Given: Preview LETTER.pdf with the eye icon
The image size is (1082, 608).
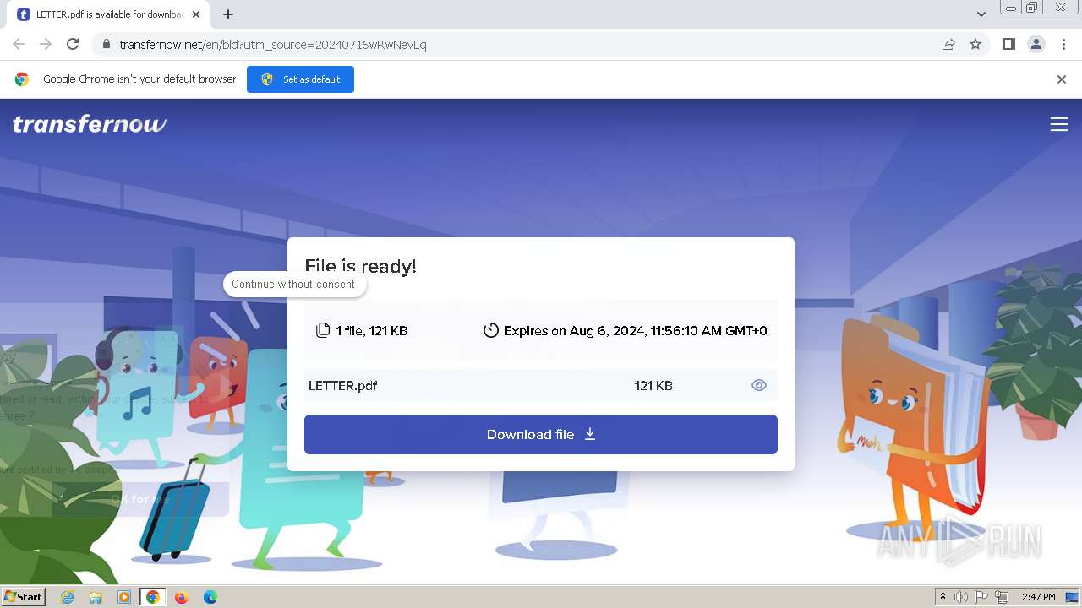Looking at the screenshot, I should click(x=759, y=385).
